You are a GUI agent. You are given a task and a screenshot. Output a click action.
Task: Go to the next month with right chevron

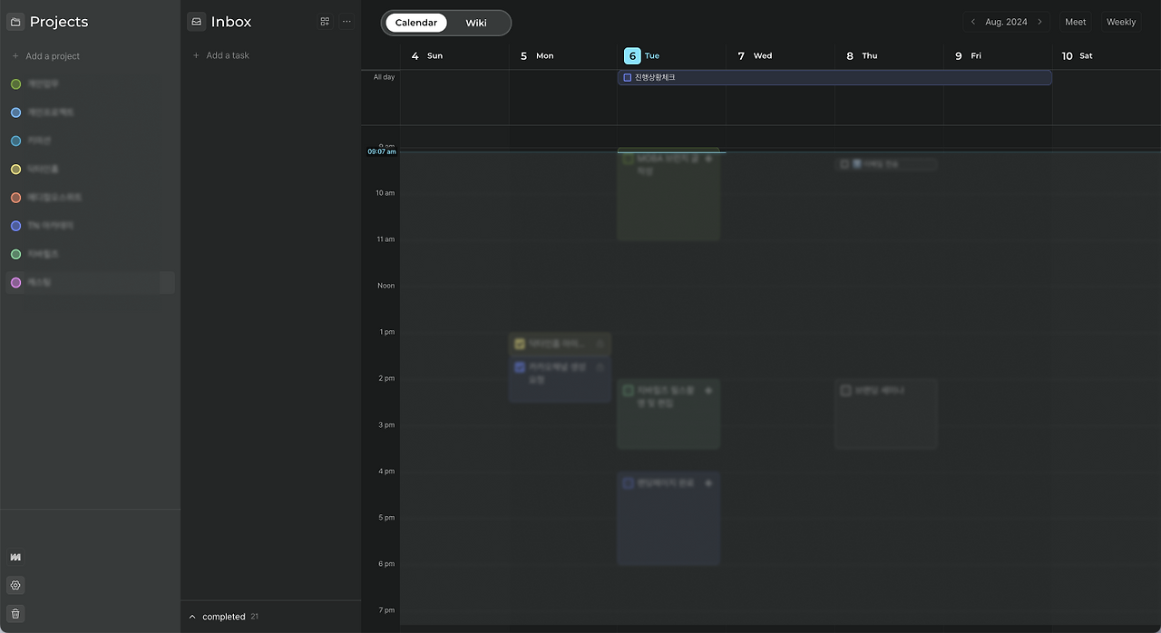tap(1039, 22)
